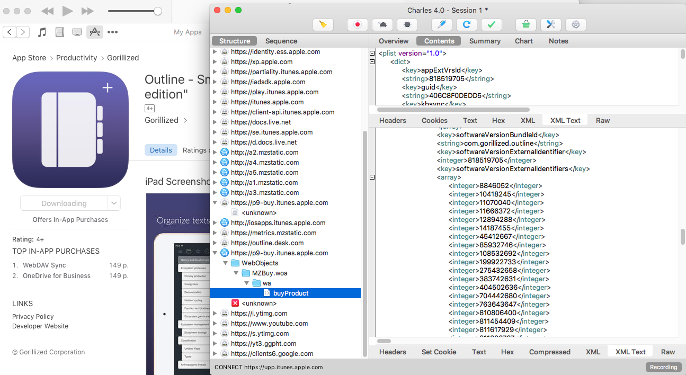Select the response Compressed tab
This screenshot has height=375, width=686.
[x=550, y=352]
